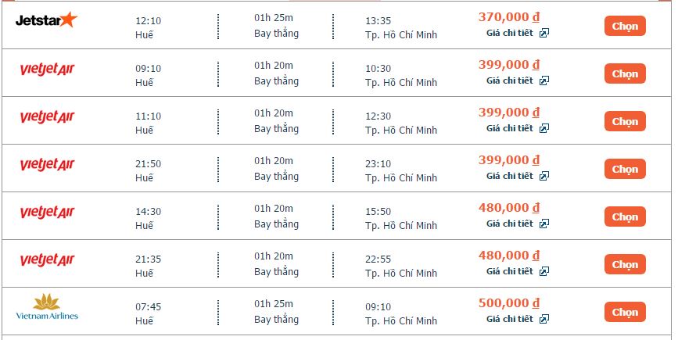Open detail popup icon for 21:50 Vietjet flight
678x340 pixels.
544,176
